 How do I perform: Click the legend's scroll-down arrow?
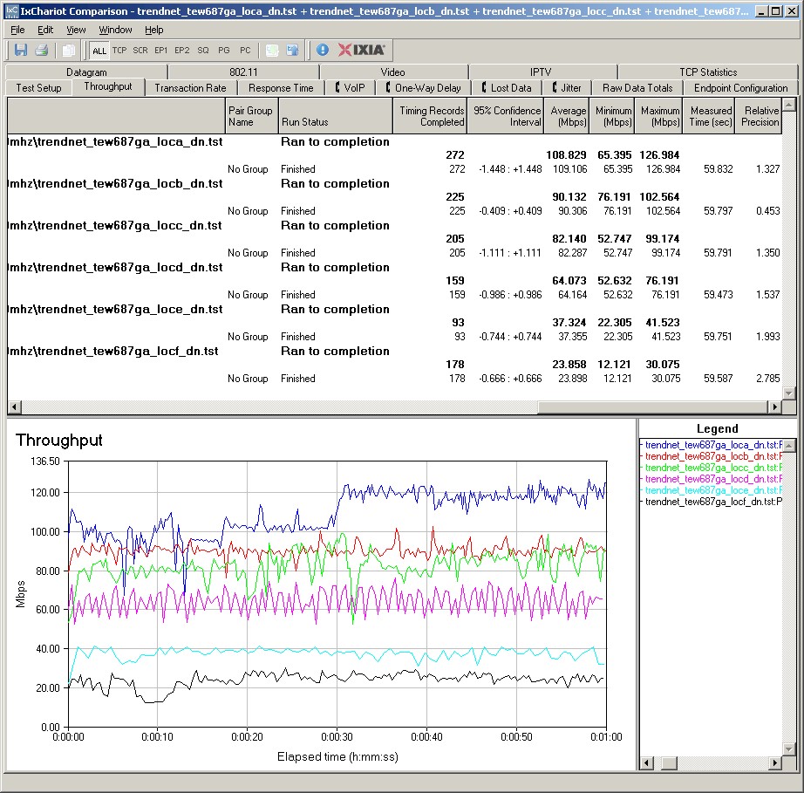789,749
